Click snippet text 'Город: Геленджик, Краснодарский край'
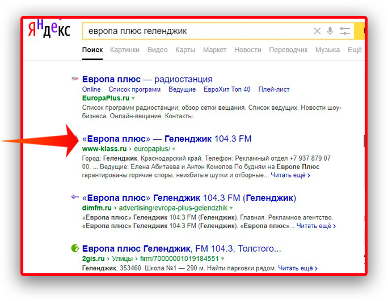388x301 pixels. 142,158
